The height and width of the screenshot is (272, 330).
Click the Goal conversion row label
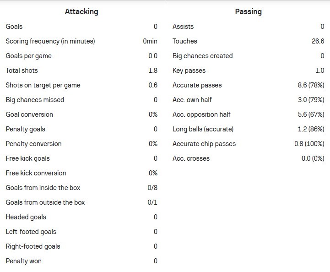point(29,114)
